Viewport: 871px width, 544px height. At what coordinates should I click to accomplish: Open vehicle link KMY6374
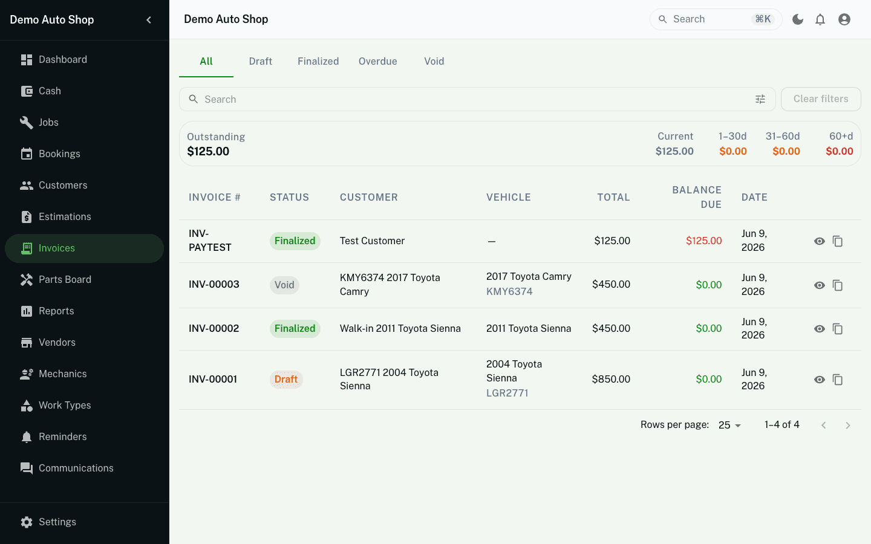point(509,292)
